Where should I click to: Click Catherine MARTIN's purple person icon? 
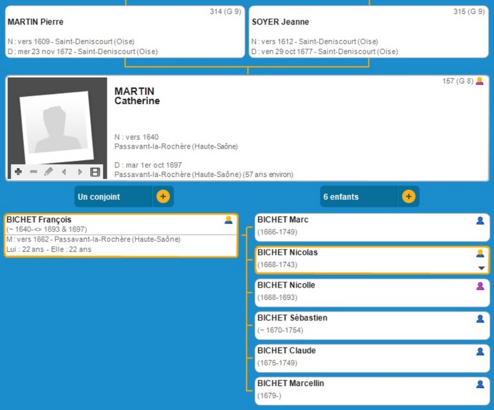click(x=479, y=82)
